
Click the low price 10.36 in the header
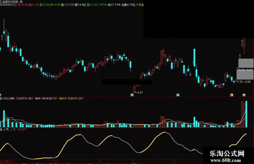(x=45, y=5)
